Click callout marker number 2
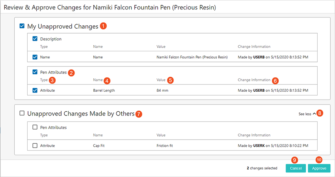Viewport: 335px width, 177px height. tap(71, 72)
